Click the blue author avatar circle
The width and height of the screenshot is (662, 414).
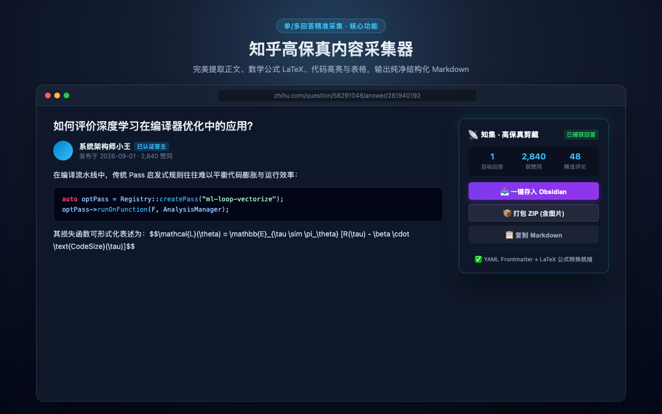63,151
